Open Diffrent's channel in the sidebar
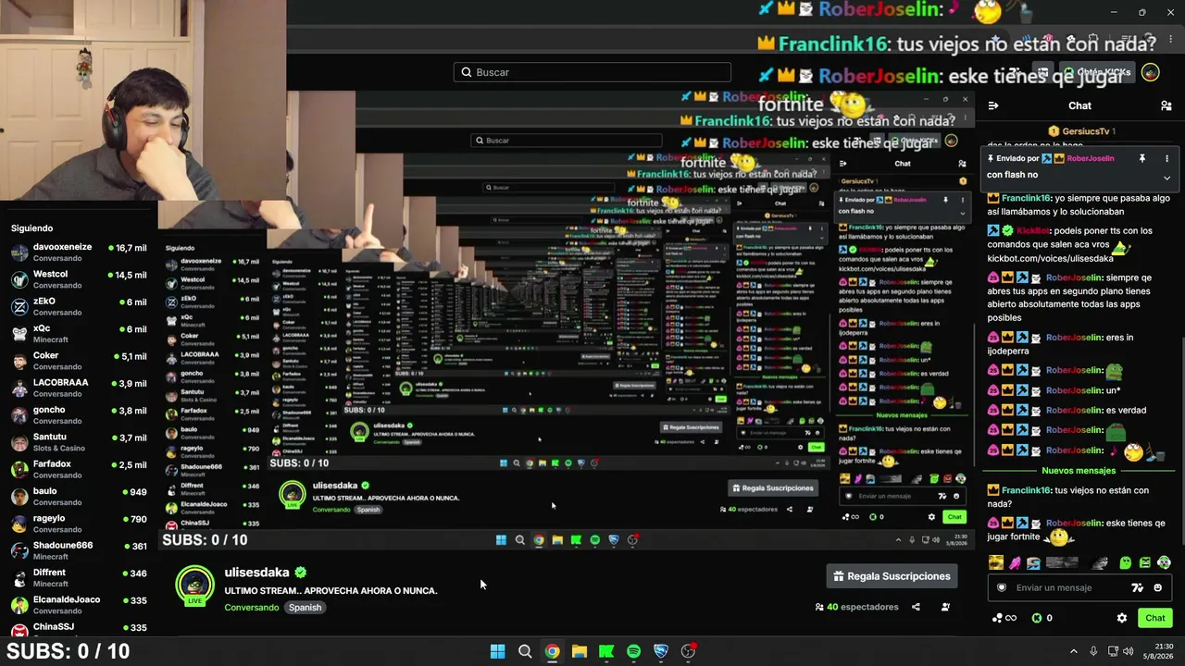The width and height of the screenshot is (1185, 666). click(79, 578)
